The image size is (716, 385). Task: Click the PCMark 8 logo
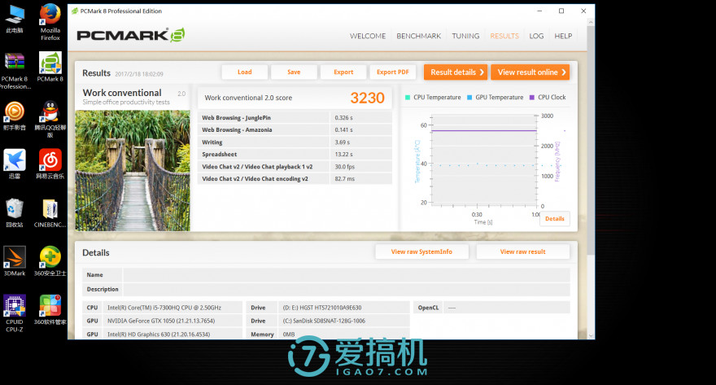(131, 35)
